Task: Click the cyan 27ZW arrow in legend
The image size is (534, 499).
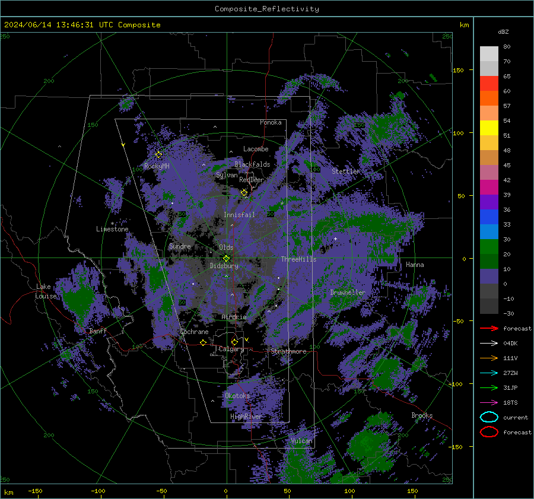Action: pos(489,373)
